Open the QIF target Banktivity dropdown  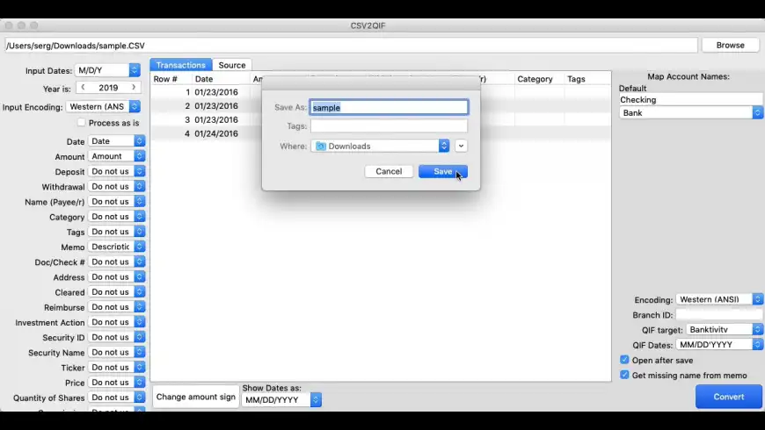point(724,330)
